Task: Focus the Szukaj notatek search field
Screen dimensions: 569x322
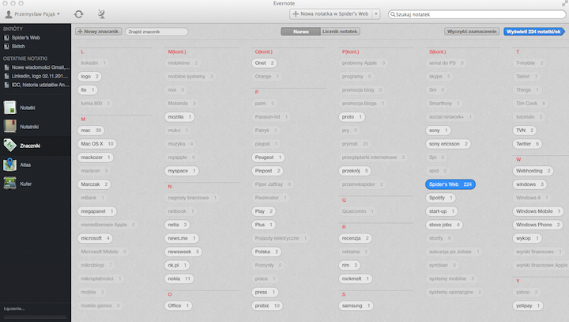Action: click(x=477, y=14)
